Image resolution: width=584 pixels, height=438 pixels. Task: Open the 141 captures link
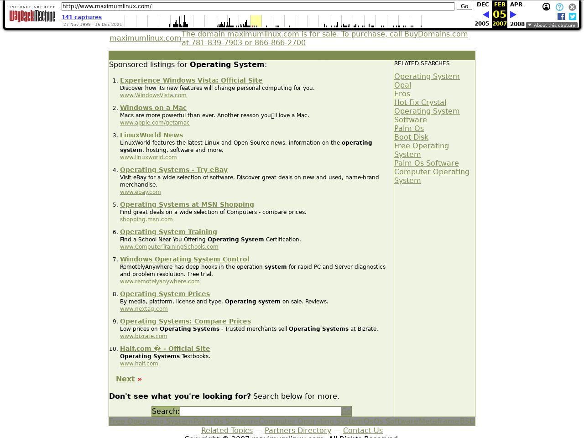[82, 17]
